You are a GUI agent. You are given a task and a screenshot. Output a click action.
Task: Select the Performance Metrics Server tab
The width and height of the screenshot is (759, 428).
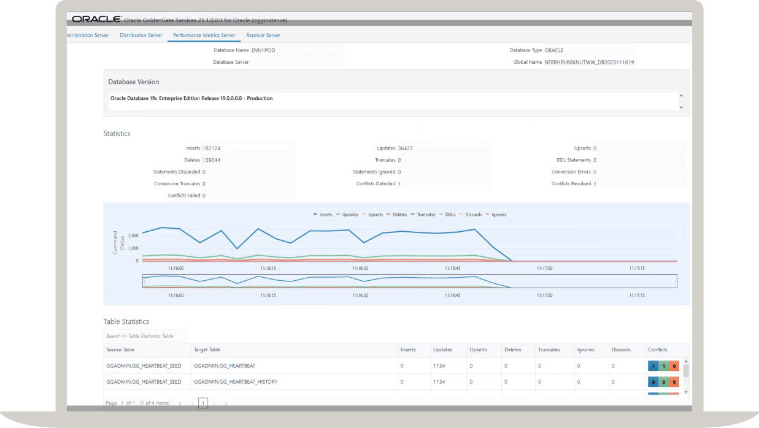[x=204, y=36]
